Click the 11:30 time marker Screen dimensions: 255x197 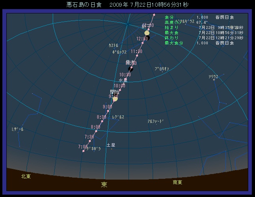[x=136, y=51]
